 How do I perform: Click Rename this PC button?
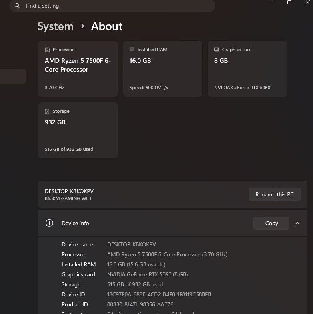coord(274,194)
